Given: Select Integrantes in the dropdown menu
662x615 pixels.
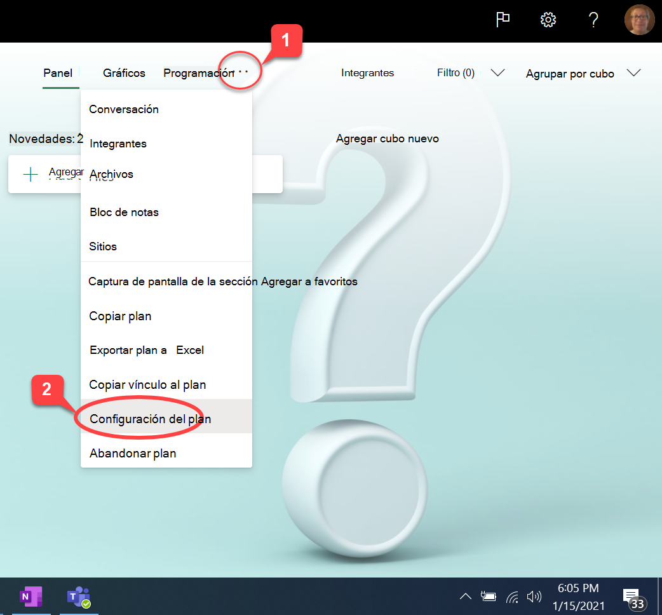Looking at the screenshot, I should pyautogui.click(x=166, y=144).
